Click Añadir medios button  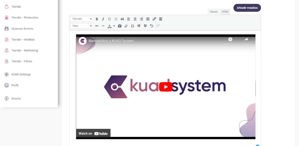coord(247,8)
